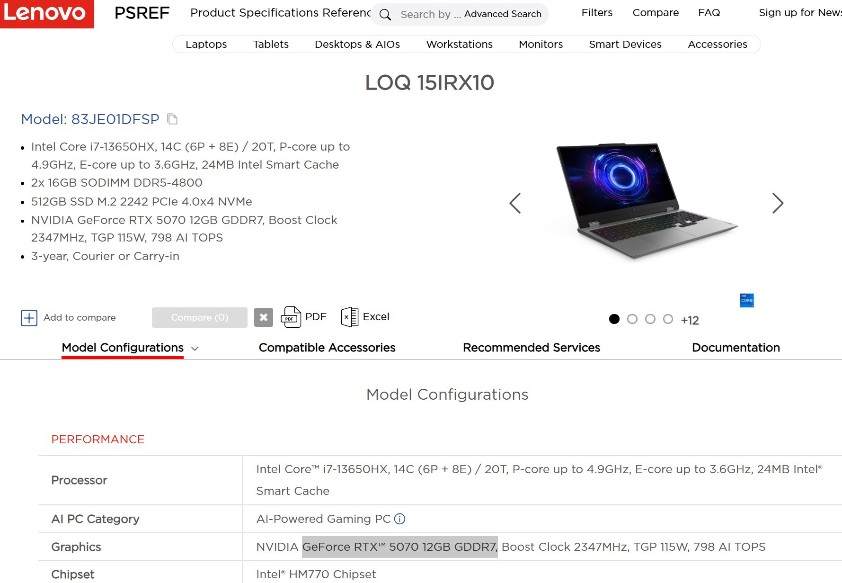
Task: Click the 3-year Courier or Carry-in bullet
Action: [105, 256]
